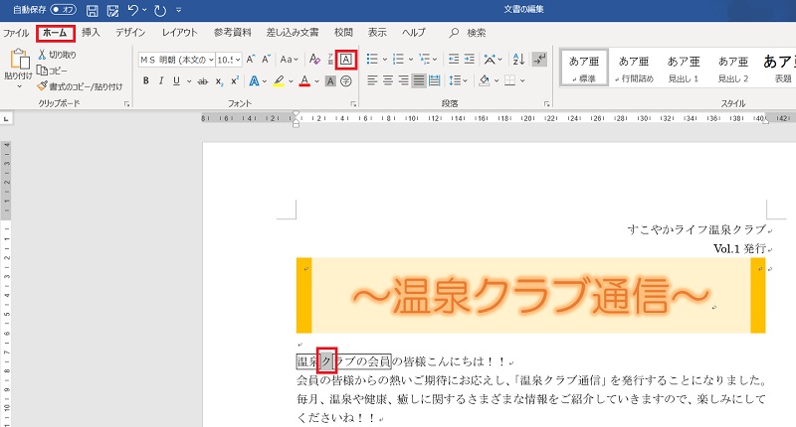This screenshot has height=427, width=796.
Task: Click the Paste clipboard icon
Action: point(19,60)
